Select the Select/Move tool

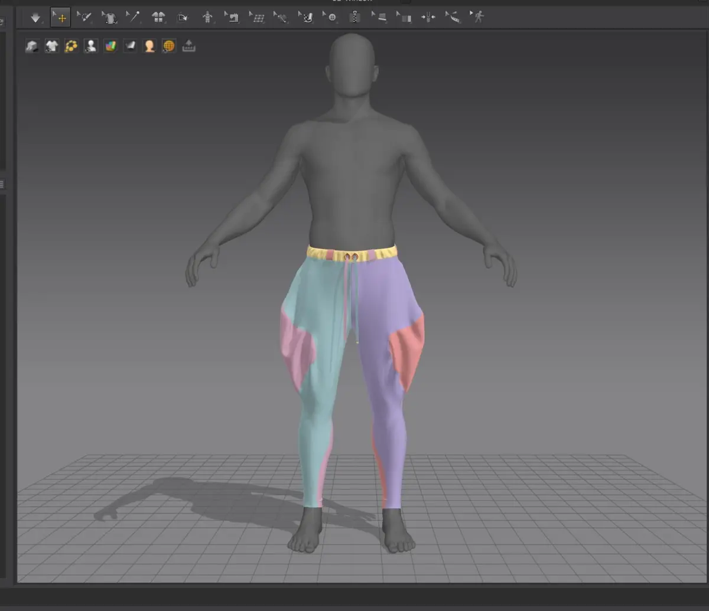pyautogui.click(x=61, y=18)
